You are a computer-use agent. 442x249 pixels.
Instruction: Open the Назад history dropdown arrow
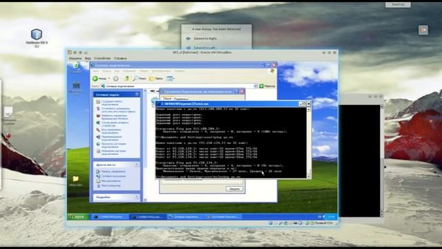[109, 78]
